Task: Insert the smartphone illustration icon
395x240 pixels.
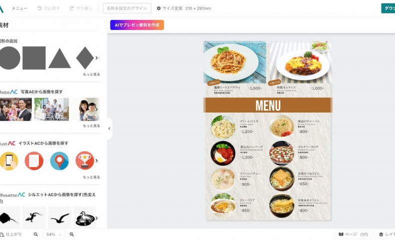Action: click(x=9, y=161)
